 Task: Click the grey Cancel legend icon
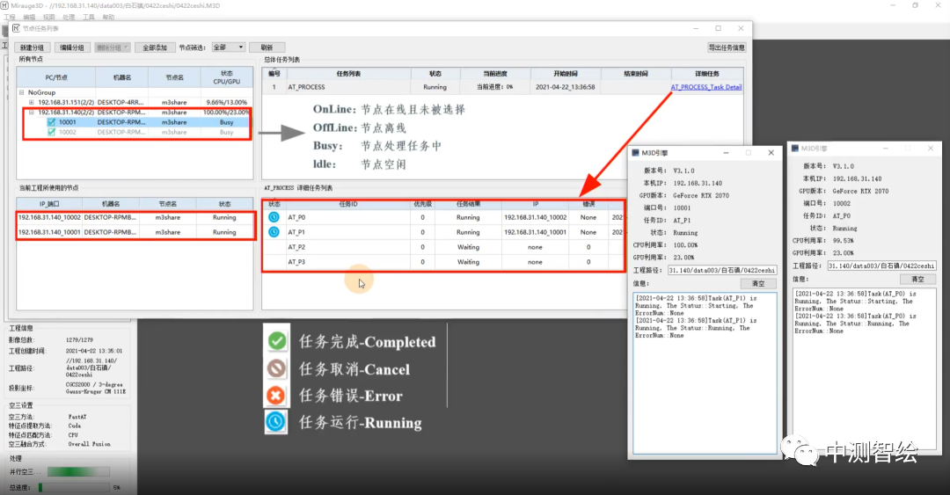click(x=277, y=368)
